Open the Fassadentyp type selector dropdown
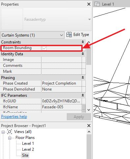 pyautogui.click(x=90, y=19)
